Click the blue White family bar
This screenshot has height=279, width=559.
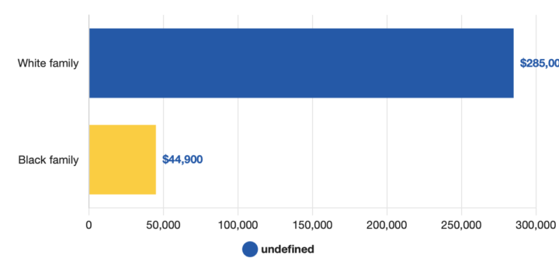point(301,63)
